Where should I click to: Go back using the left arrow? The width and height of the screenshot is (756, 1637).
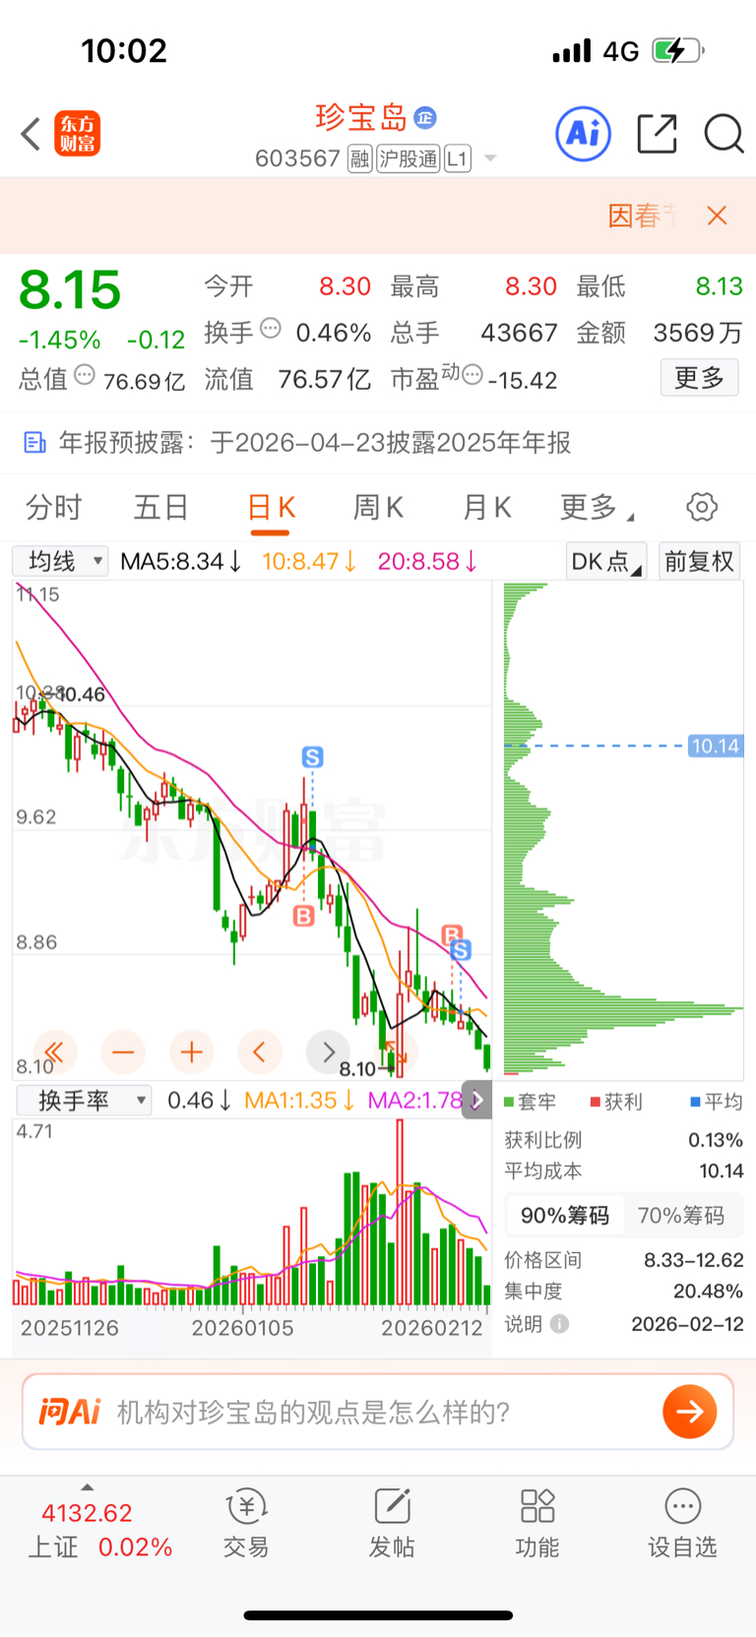31,134
